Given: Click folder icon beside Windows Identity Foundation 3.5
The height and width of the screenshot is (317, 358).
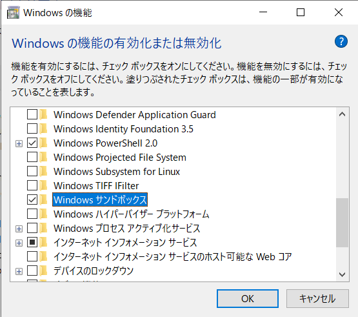Looking at the screenshot, I should coord(43,128).
